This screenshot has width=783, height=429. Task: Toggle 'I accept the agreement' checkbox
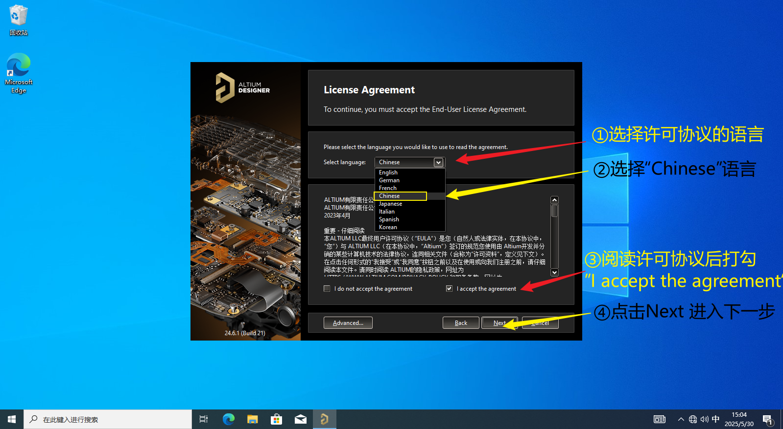tap(449, 289)
